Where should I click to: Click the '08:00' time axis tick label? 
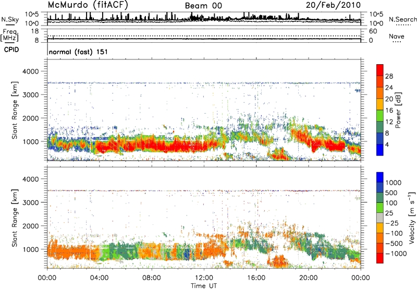[x=151, y=278]
